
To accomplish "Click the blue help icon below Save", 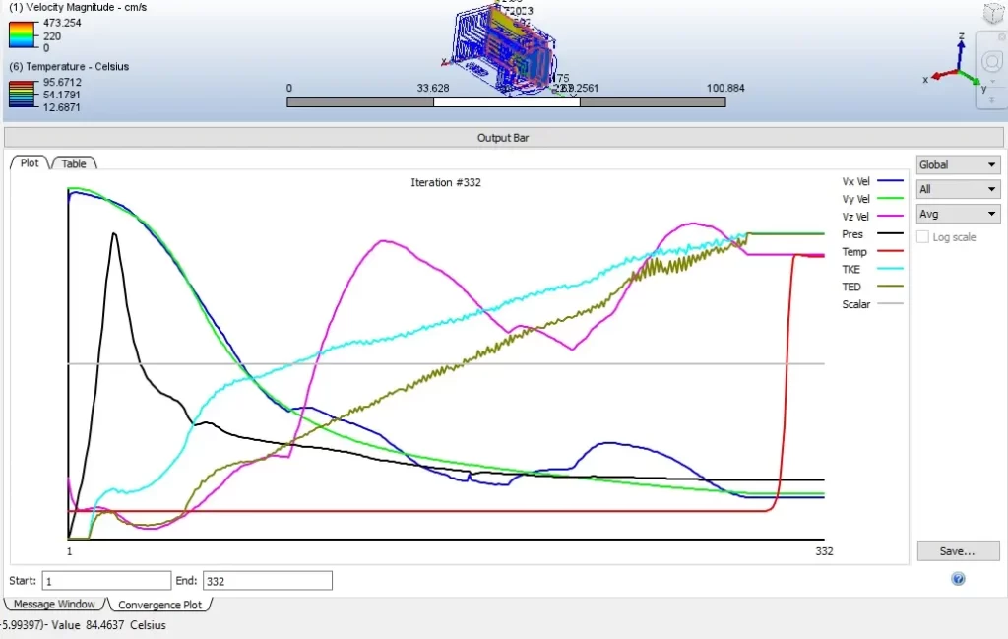I will [x=958, y=579].
